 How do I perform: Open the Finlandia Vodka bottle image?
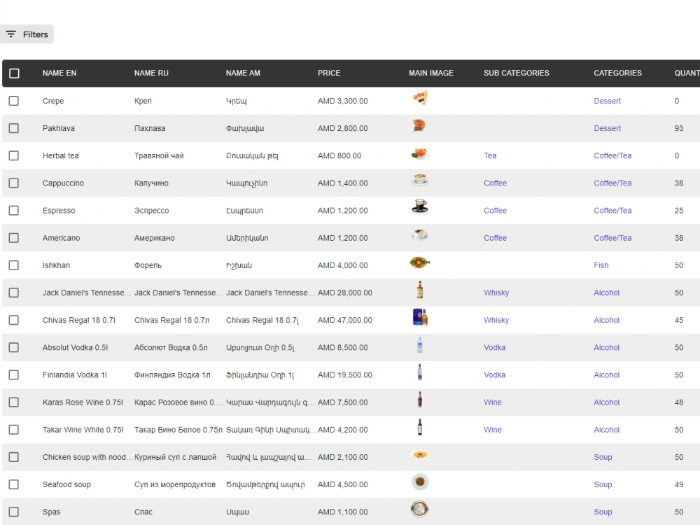pyautogui.click(x=419, y=372)
